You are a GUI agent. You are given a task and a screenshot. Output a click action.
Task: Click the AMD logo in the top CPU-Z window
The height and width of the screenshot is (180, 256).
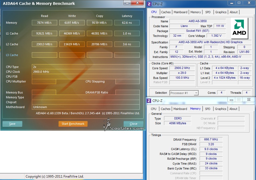pyautogui.click(x=239, y=28)
